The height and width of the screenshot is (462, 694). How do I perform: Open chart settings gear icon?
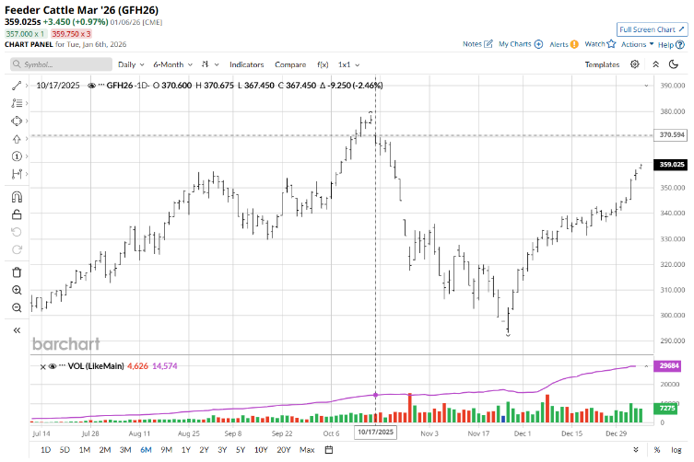pyautogui.click(x=635, y=64)
